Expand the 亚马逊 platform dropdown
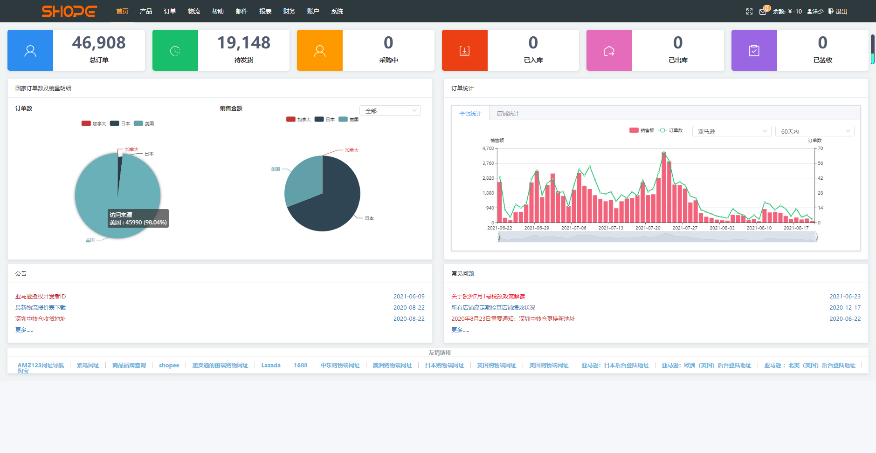Image resolution: width=876 pixels, height=453 pixels. 731,131
